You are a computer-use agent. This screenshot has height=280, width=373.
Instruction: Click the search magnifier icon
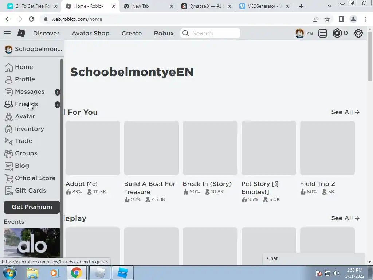coord(185,33)
